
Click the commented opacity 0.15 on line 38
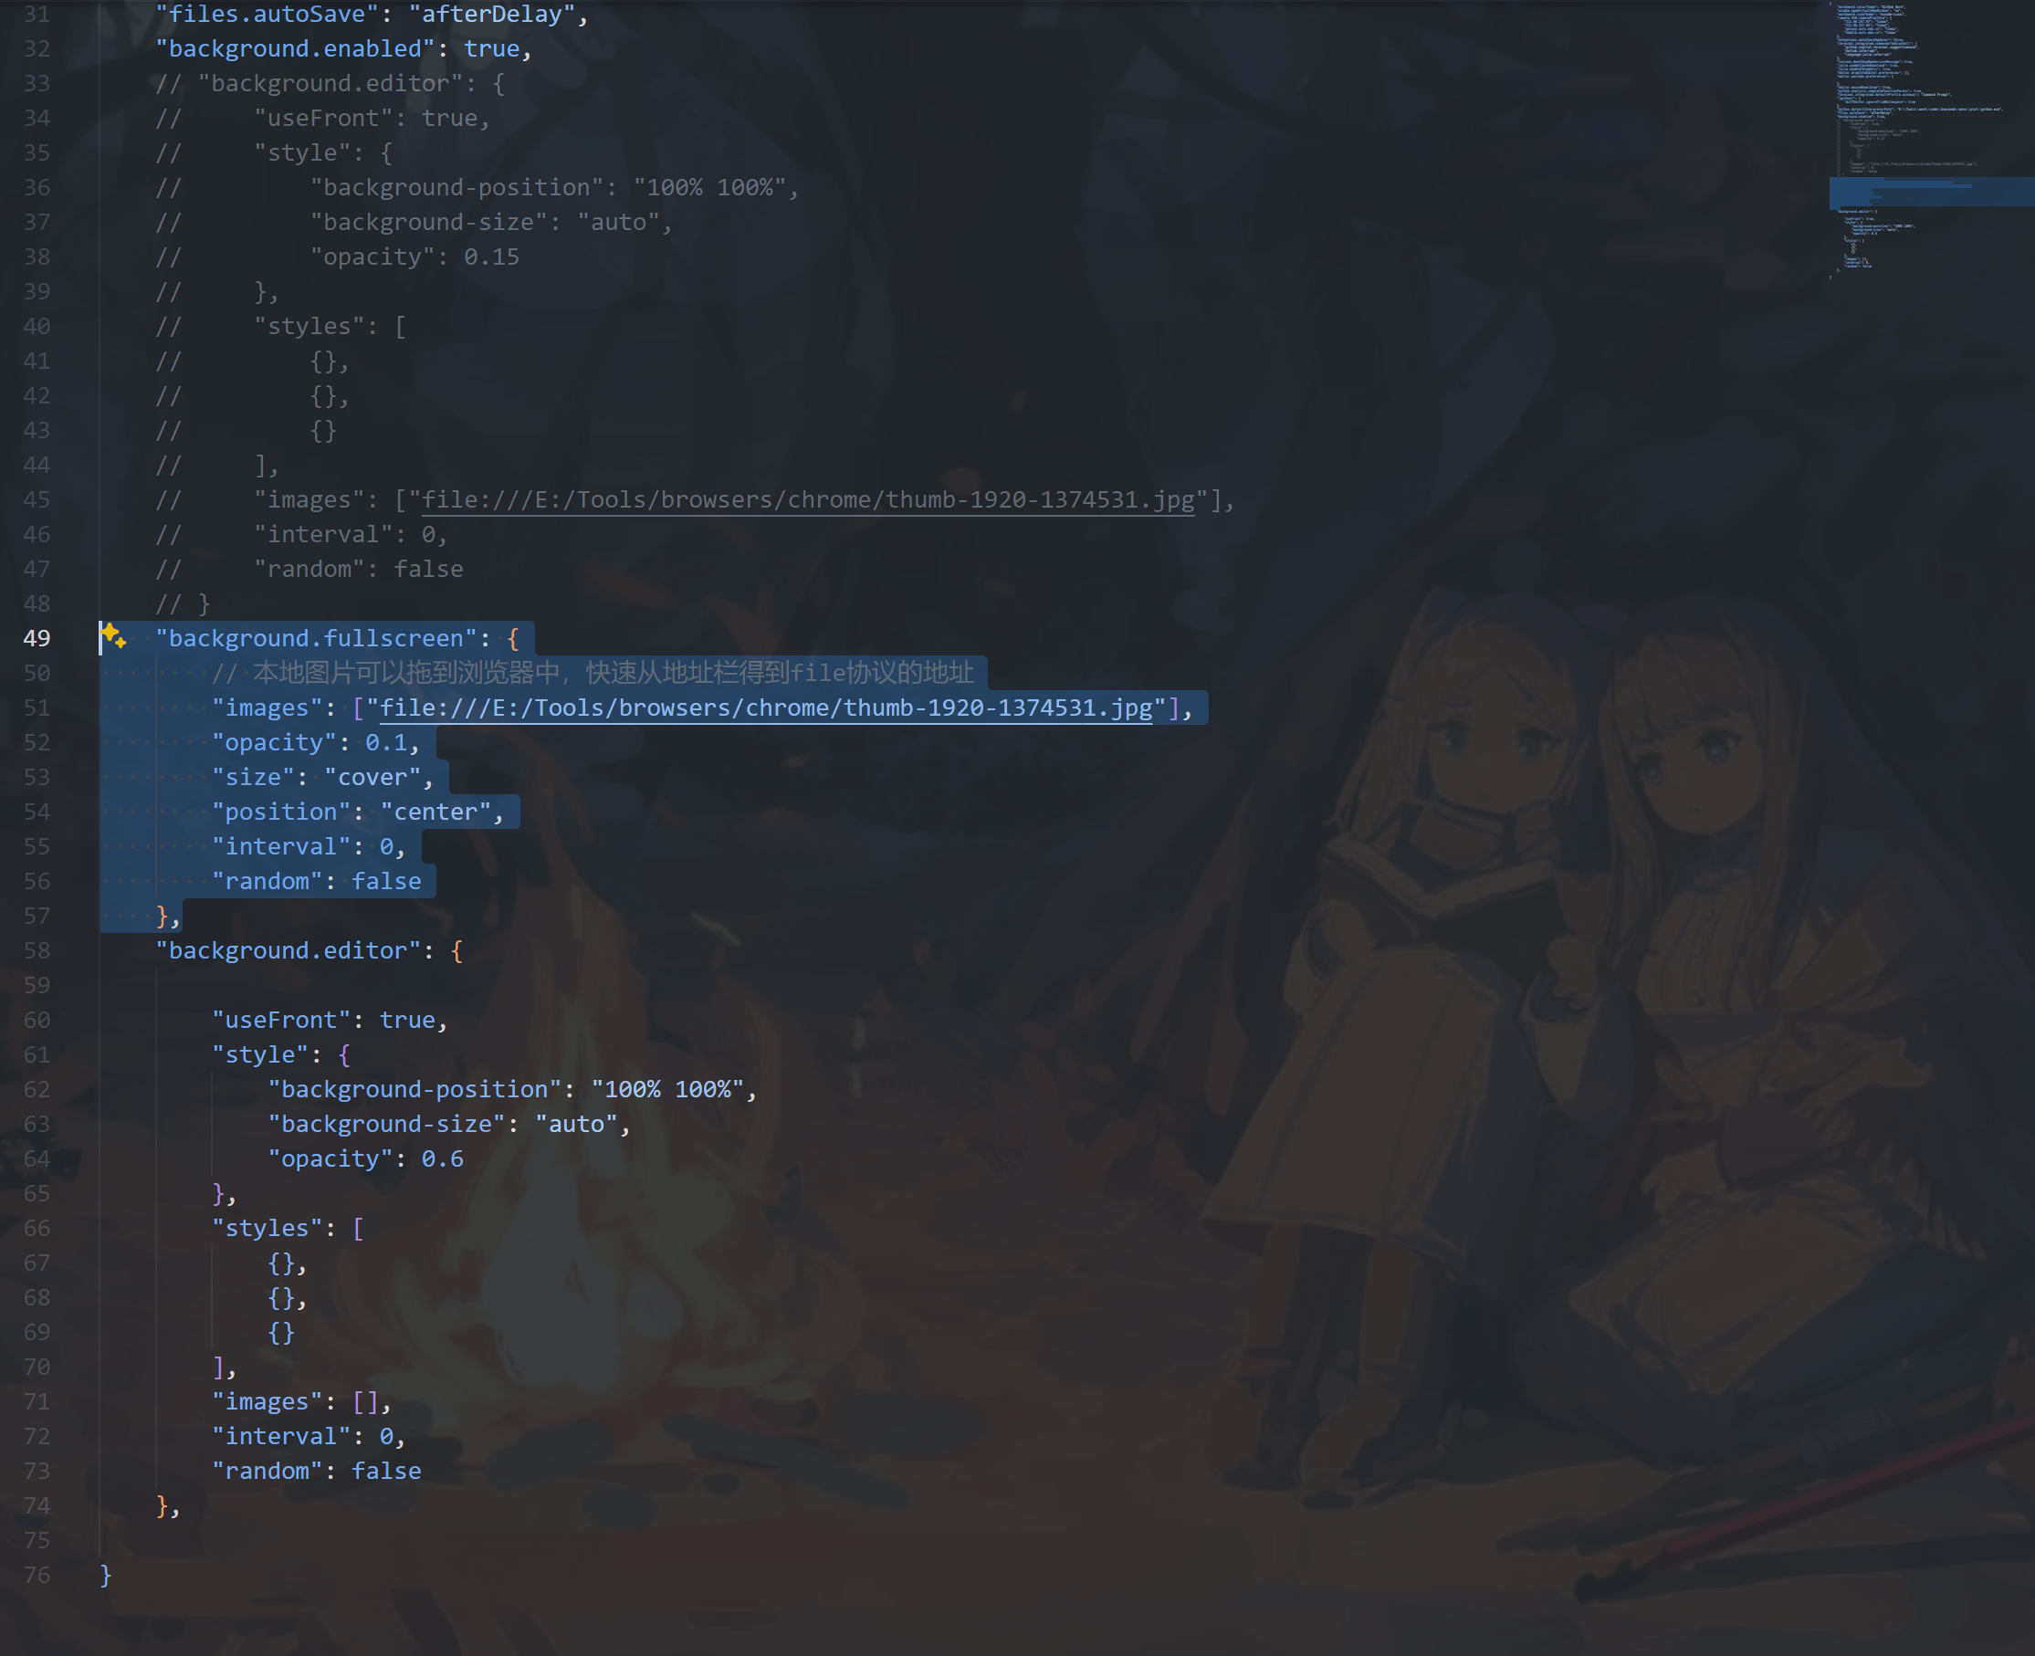(492, 257)
